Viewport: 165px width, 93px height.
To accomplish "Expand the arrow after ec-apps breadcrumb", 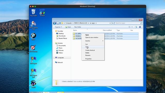I will click(96, 23).
